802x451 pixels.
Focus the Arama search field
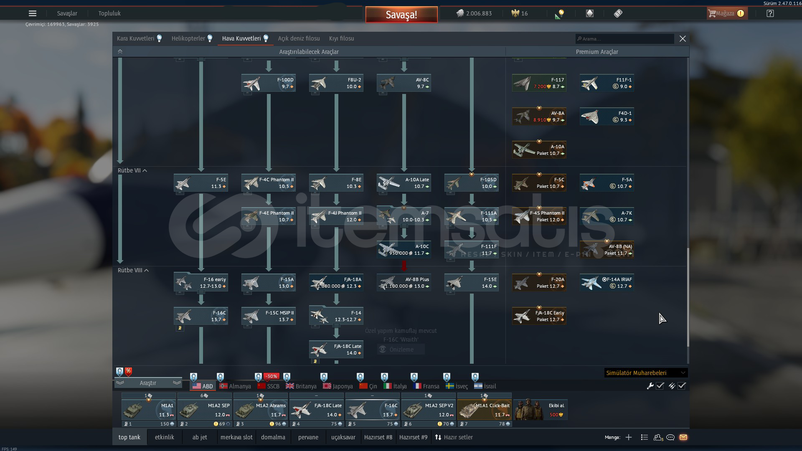click(x=624, y=39)
